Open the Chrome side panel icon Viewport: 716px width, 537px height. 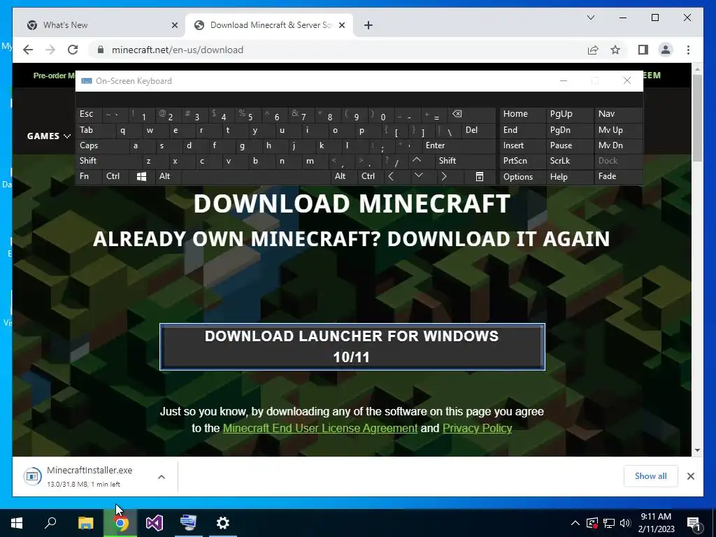(643, 50)
